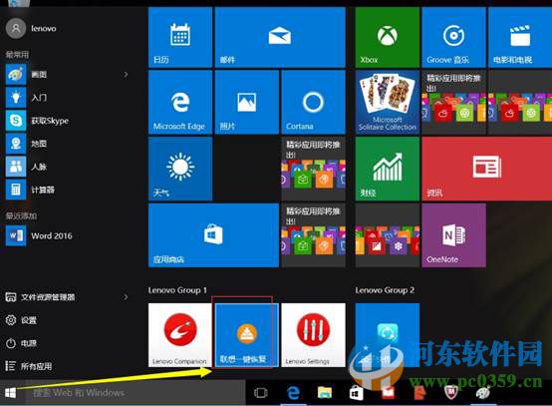The height and width of the screenshot is (406, 552).
Task: Open the Store icon on the taskbar
Action: (x=356, y=393)
